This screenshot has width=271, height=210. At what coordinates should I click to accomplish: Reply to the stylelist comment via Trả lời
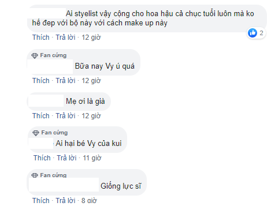(65, 37)
